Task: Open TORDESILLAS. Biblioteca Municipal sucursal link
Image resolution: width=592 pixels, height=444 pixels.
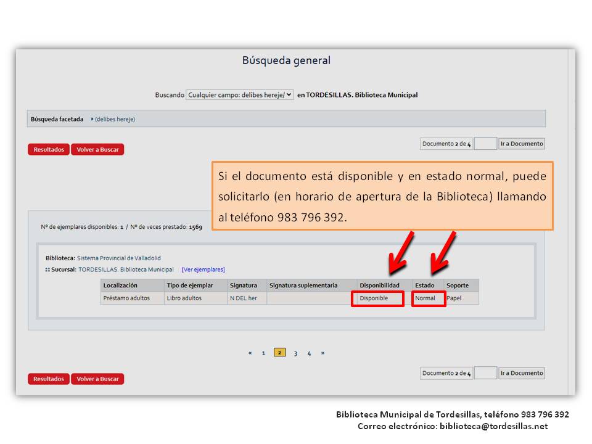Action: click(x=126, y=269)
